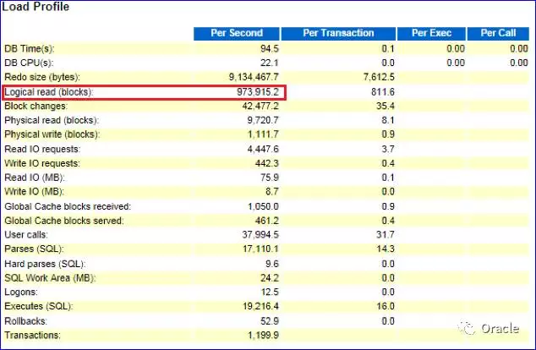Click the DB Time(s) row label
This screenshot has width=536, height=350.
pos(29,49)
